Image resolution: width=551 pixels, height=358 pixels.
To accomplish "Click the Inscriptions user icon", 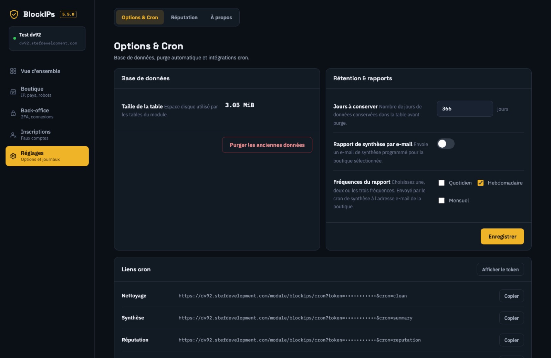I will click(x=13, y=135).
